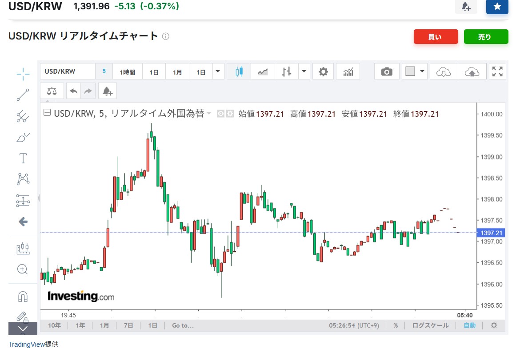Take a chart snapshot with camera icon
Screen dimensions: 520x352
(387, 71)
